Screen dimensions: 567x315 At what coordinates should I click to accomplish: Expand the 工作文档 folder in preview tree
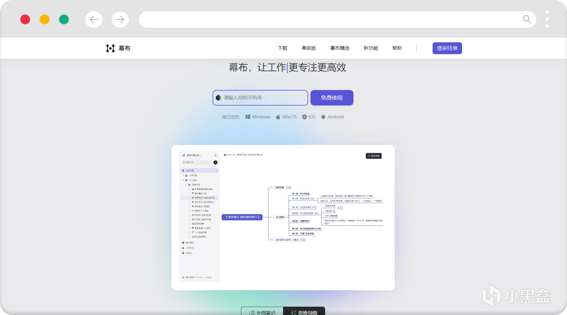pos(183,175)
